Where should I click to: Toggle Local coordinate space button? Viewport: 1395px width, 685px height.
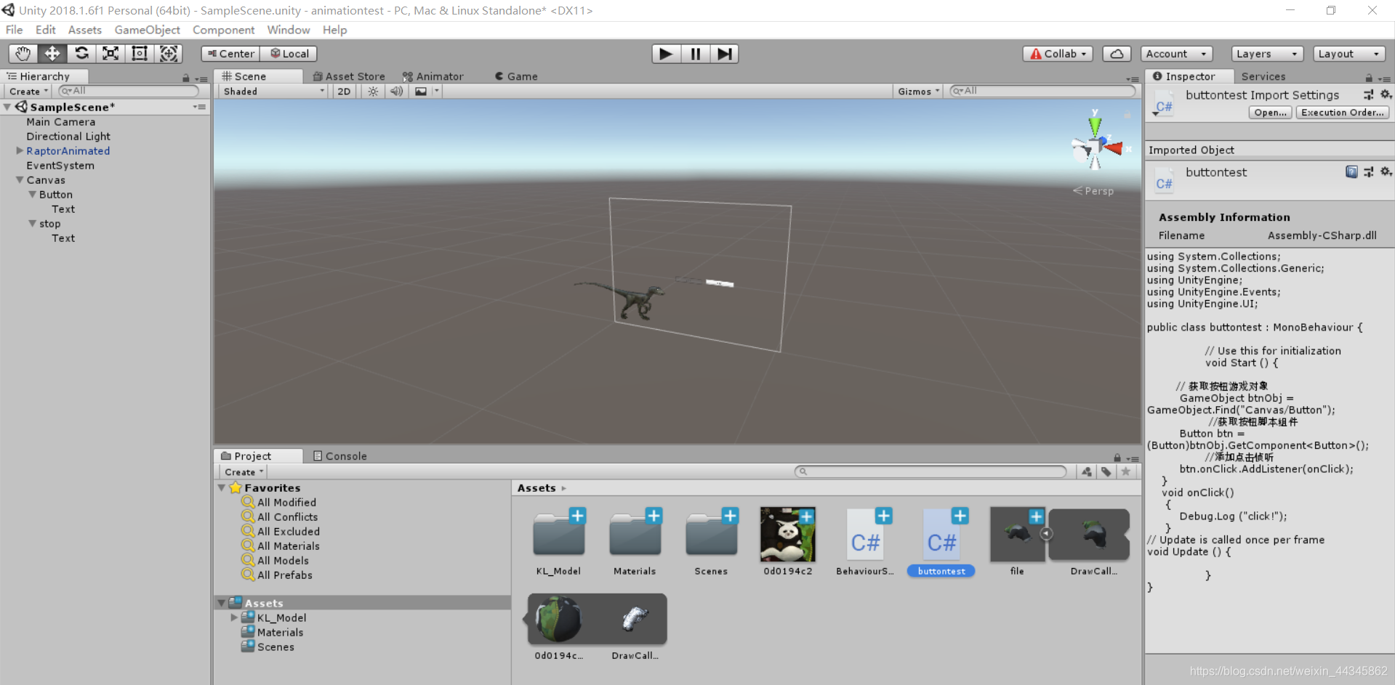point(289,54)
